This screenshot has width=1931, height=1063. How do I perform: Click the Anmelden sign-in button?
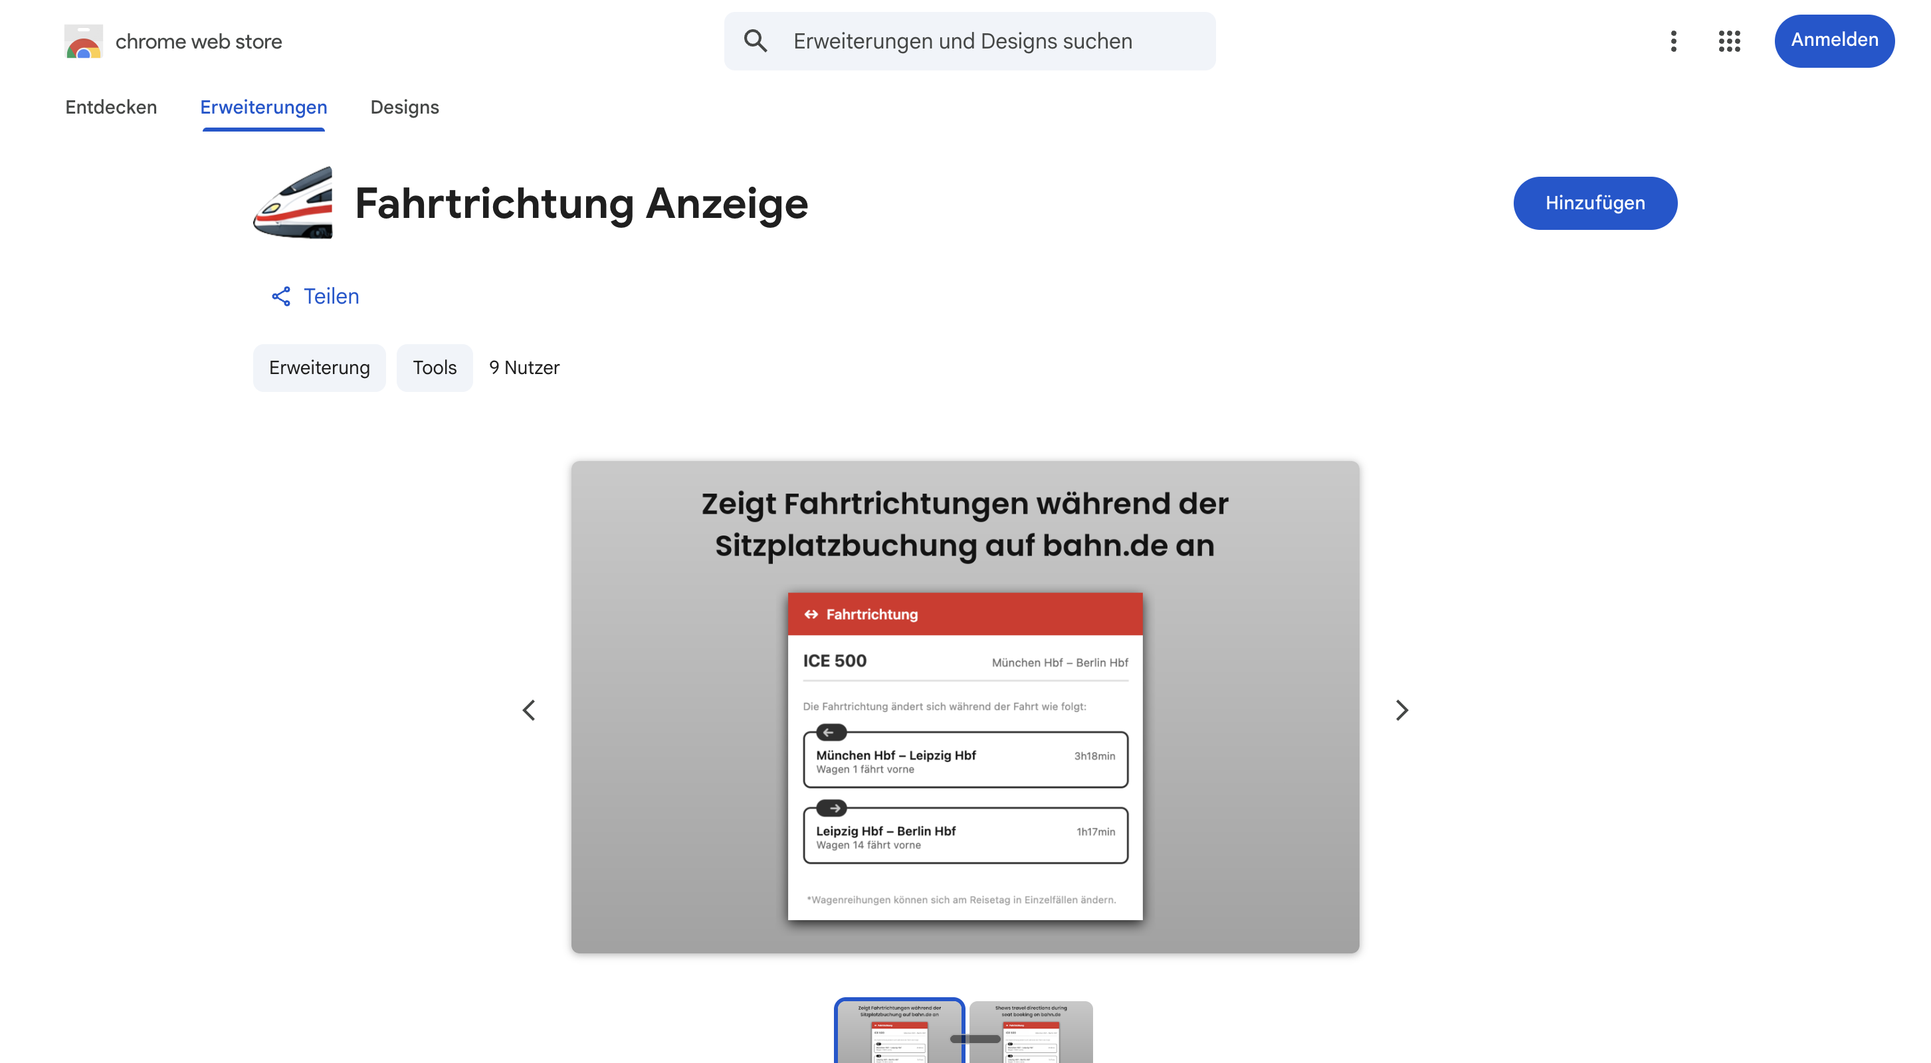point(1833,41)
